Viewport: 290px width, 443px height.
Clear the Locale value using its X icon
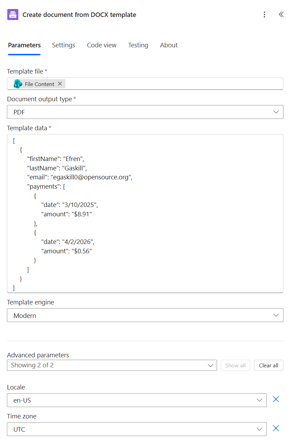click(276, 399)
